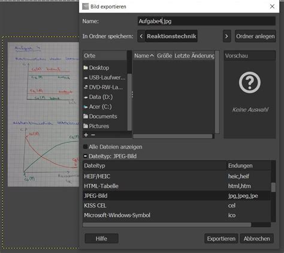
Task: Sort files by the Größe column
Action: click(x=164, y=56)
